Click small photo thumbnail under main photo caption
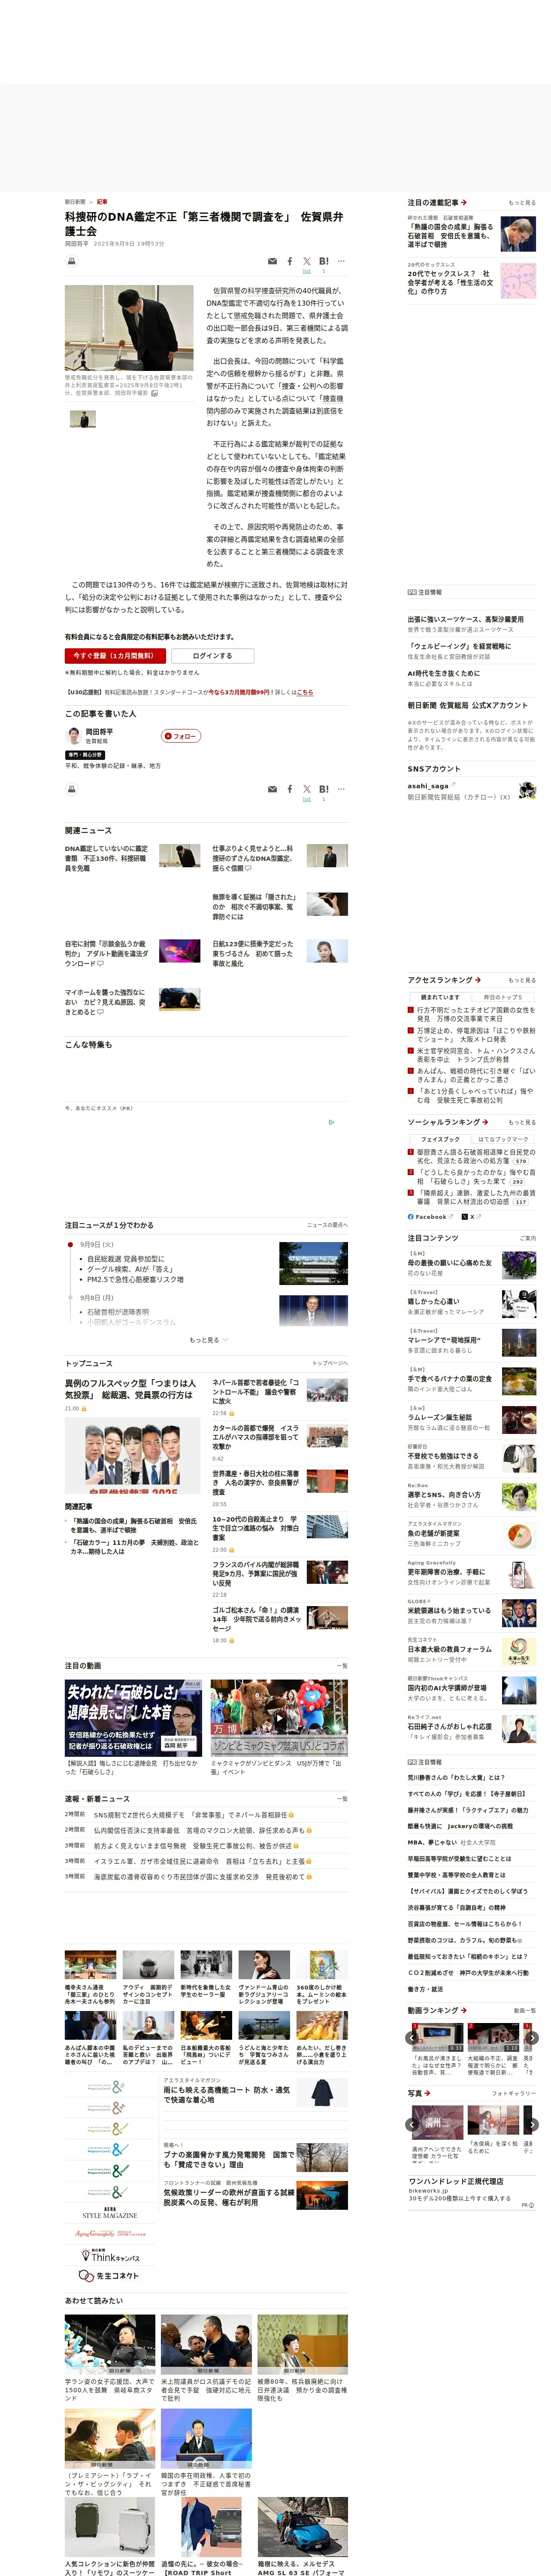Image resolution: width=551 pixels, height=2576 pixels. (x=83, y=419)
